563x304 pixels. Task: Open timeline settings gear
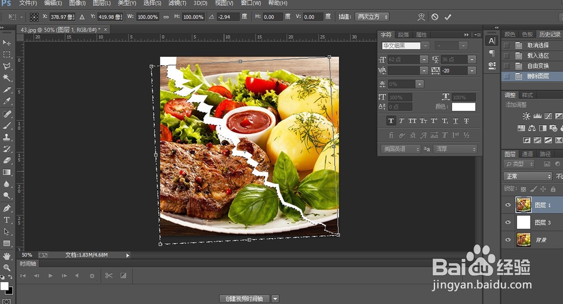coord(92,276)
